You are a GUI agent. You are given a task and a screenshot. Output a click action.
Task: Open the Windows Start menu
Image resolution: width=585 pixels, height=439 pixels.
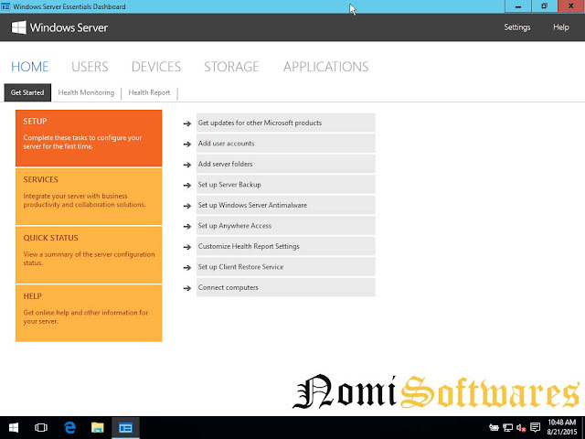[x=14, y=427]
